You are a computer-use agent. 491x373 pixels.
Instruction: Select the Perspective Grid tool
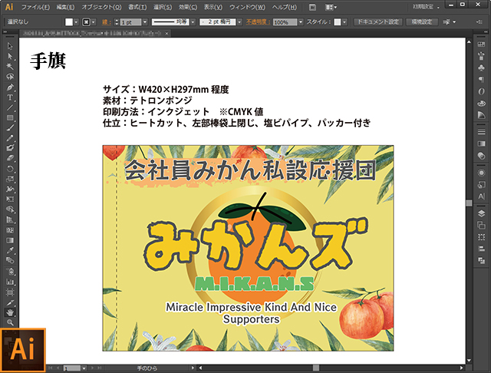tap(10, 220)
